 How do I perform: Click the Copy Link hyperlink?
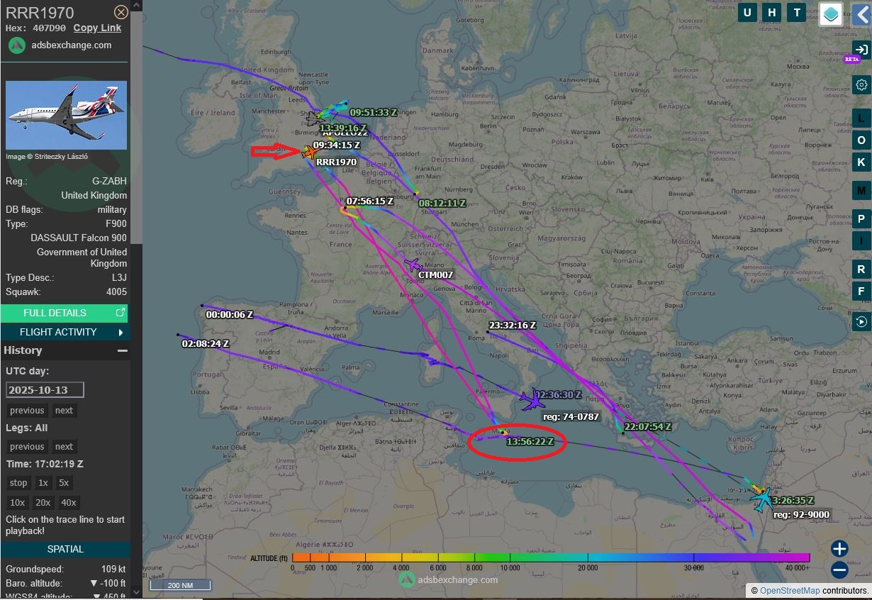[x=97, y=28]
